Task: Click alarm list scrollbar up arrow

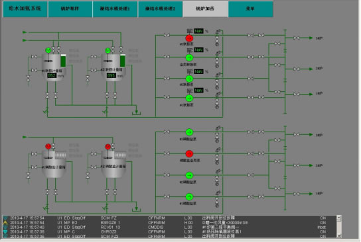Action: pyautogui.click(x=339, y=217)
